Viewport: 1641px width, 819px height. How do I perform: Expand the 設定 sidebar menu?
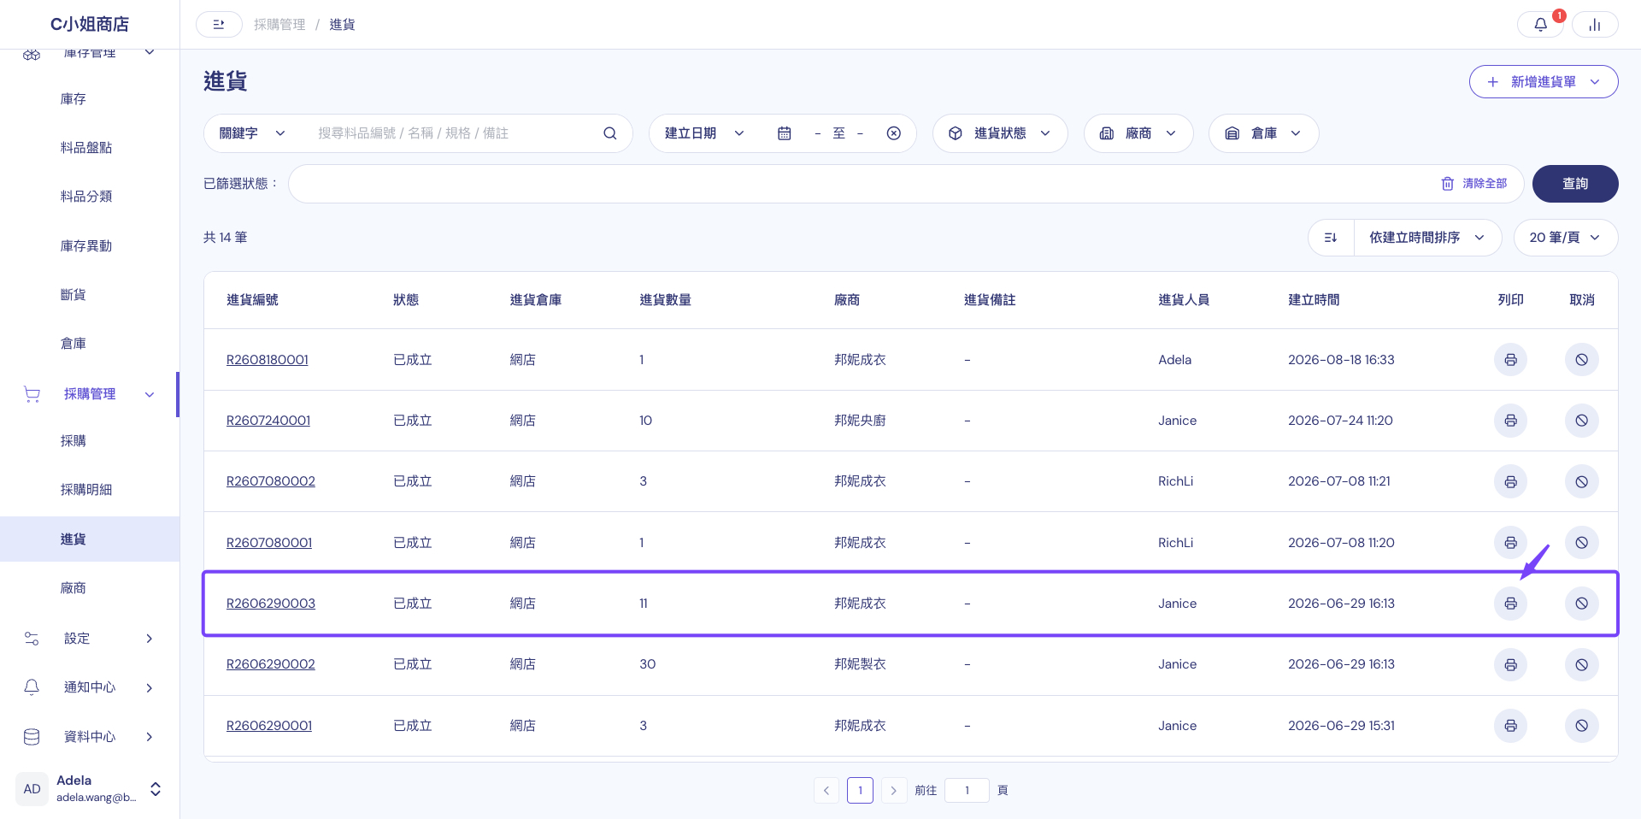click(x=90, y=639)
